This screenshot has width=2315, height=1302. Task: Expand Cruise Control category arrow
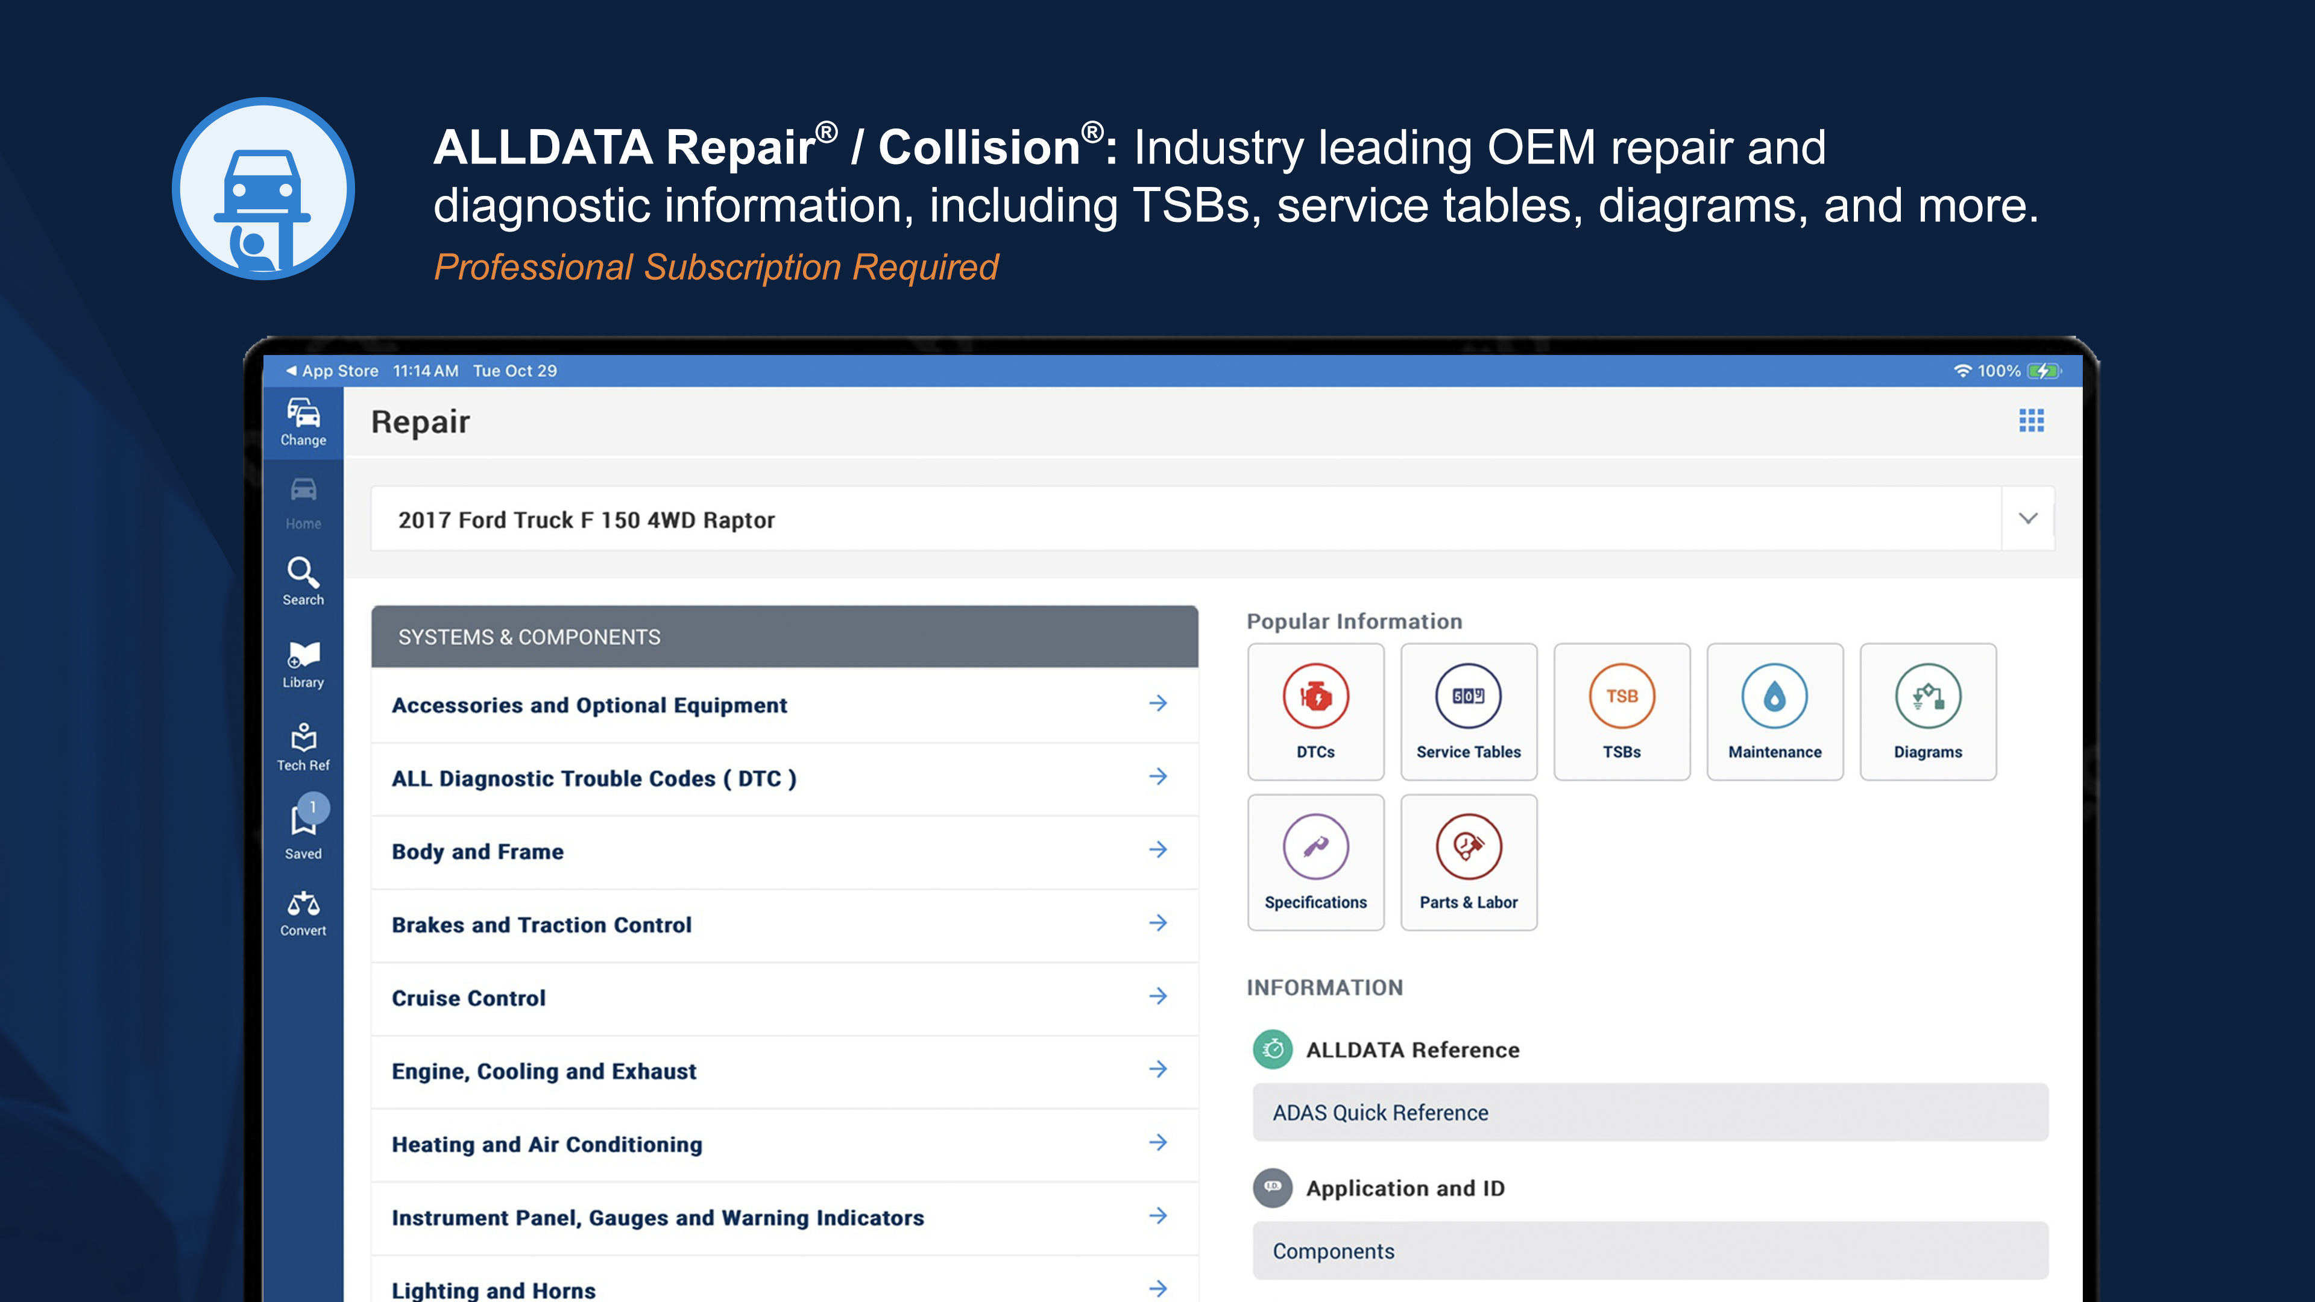[x=1158, y=996]
